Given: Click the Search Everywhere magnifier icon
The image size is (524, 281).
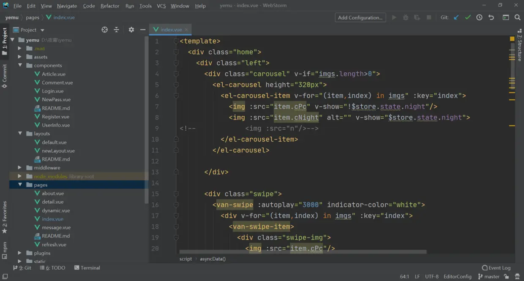Looking at the screenshot, I should tap(518, 17).
